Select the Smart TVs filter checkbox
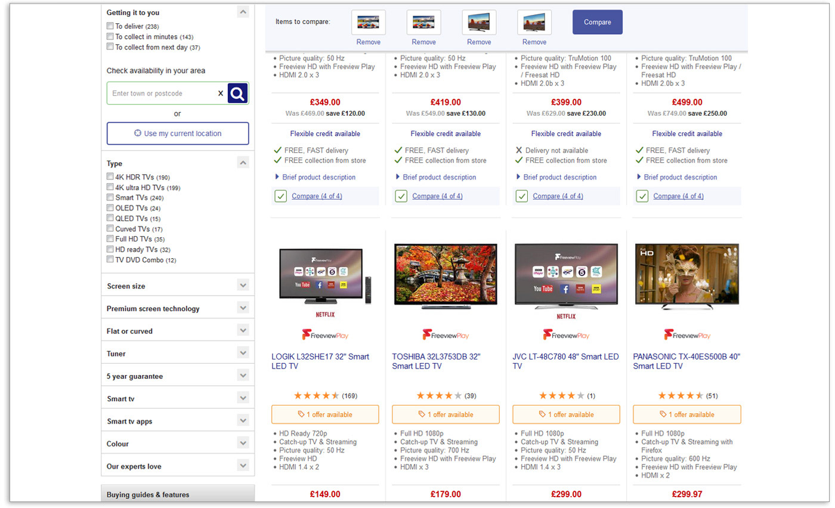This screenshot has width=835, height=508. [x=110, y=197]
